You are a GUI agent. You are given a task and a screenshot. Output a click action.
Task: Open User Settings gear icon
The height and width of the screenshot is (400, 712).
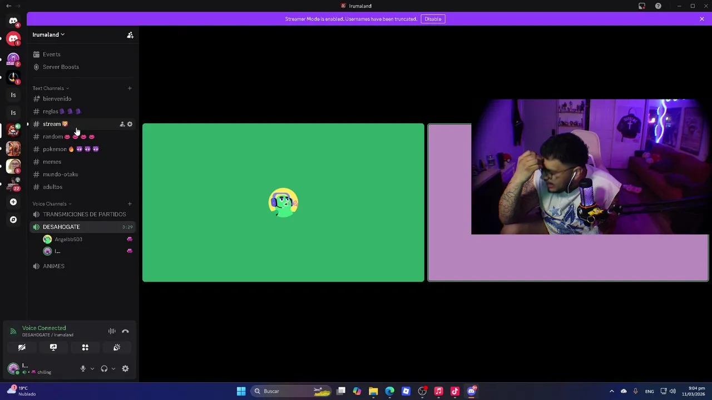[125, 368]
